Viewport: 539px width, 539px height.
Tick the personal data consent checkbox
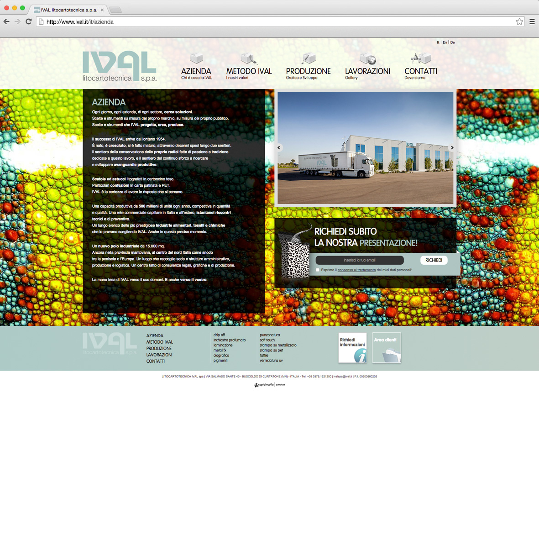tap(318, 270)
